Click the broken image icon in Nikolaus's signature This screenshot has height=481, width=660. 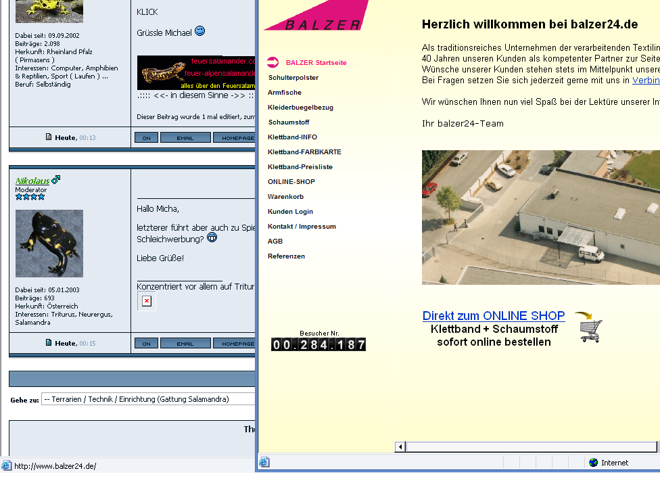coord(147,301)
